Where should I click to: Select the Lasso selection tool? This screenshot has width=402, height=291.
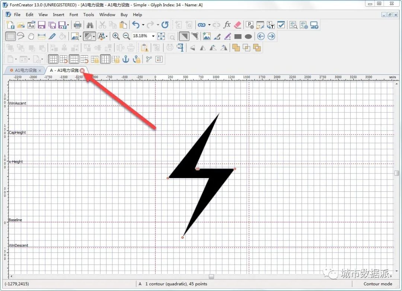pos(21,36)
